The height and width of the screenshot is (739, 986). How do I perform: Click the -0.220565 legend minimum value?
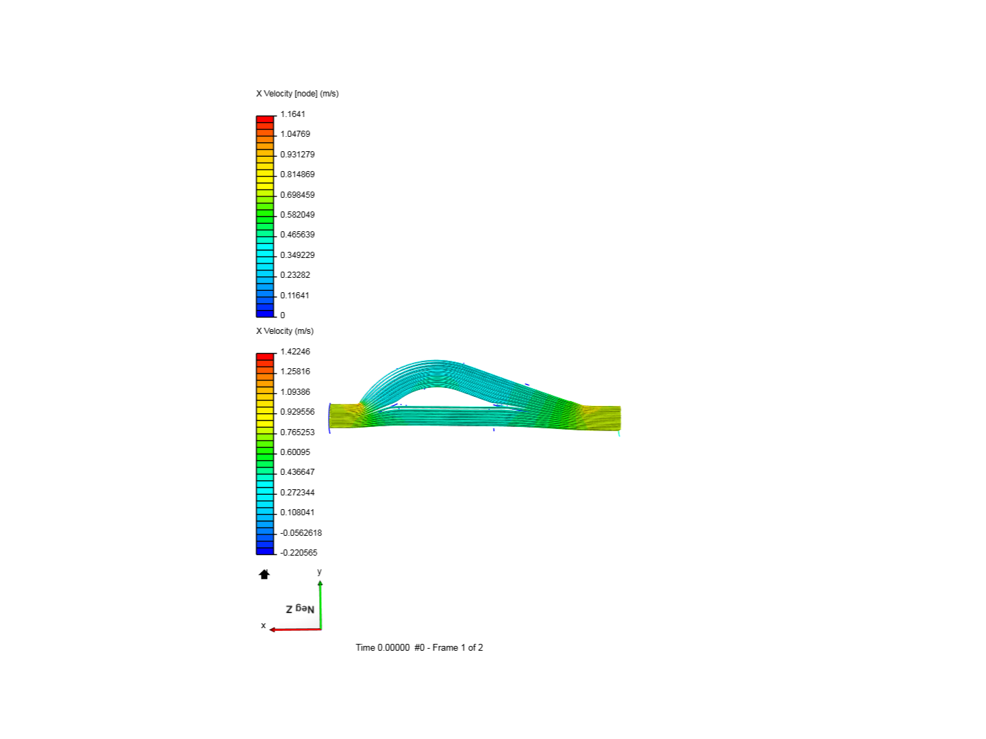[x=299, y=553]
